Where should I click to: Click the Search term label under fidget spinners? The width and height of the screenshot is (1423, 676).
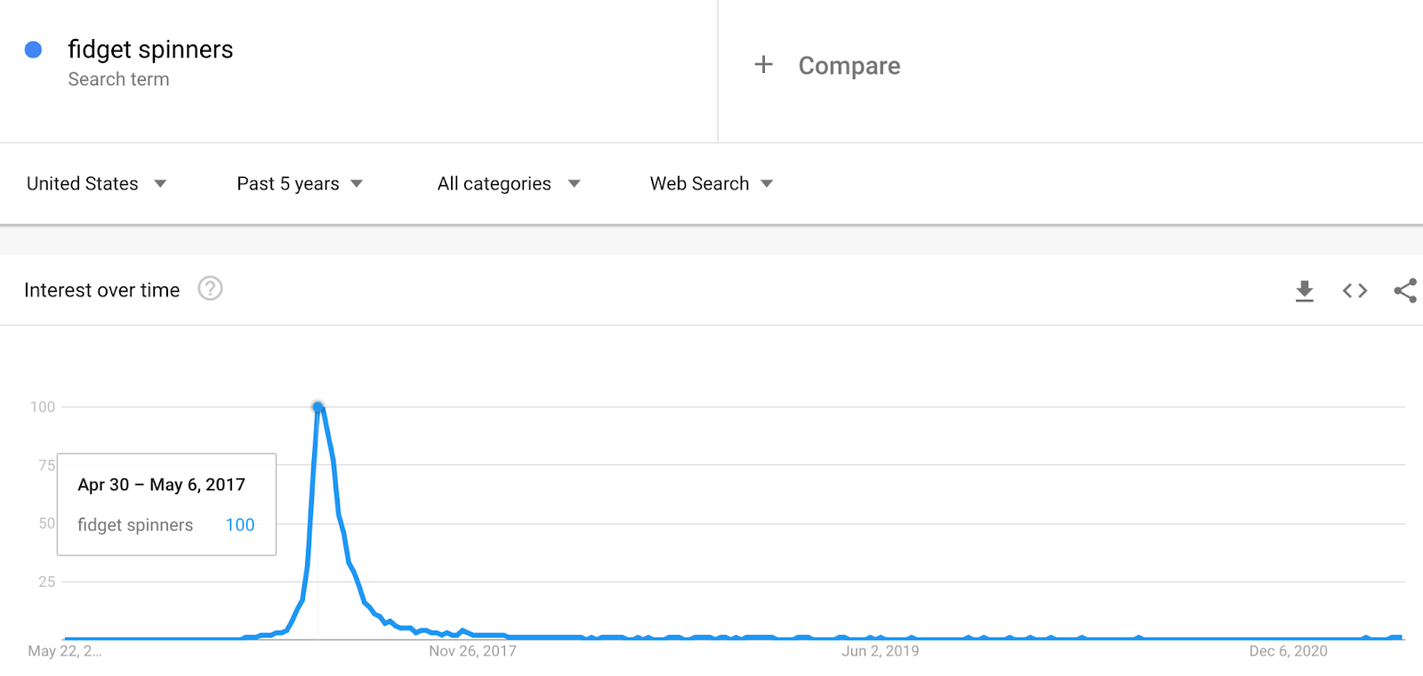click(x=118, y=79)
